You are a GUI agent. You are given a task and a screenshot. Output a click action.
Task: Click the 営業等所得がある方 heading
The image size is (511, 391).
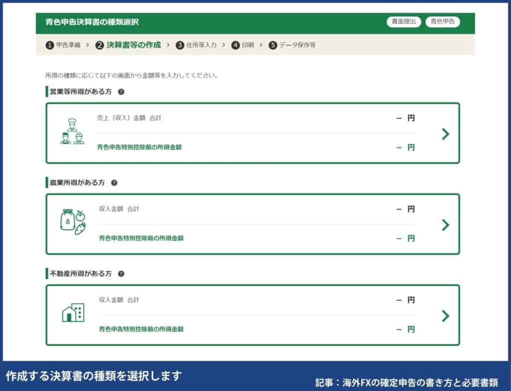80,92
